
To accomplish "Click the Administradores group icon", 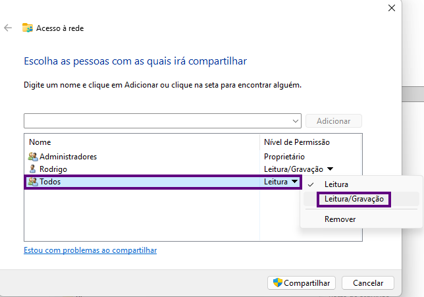I will (x=33, y=157).
